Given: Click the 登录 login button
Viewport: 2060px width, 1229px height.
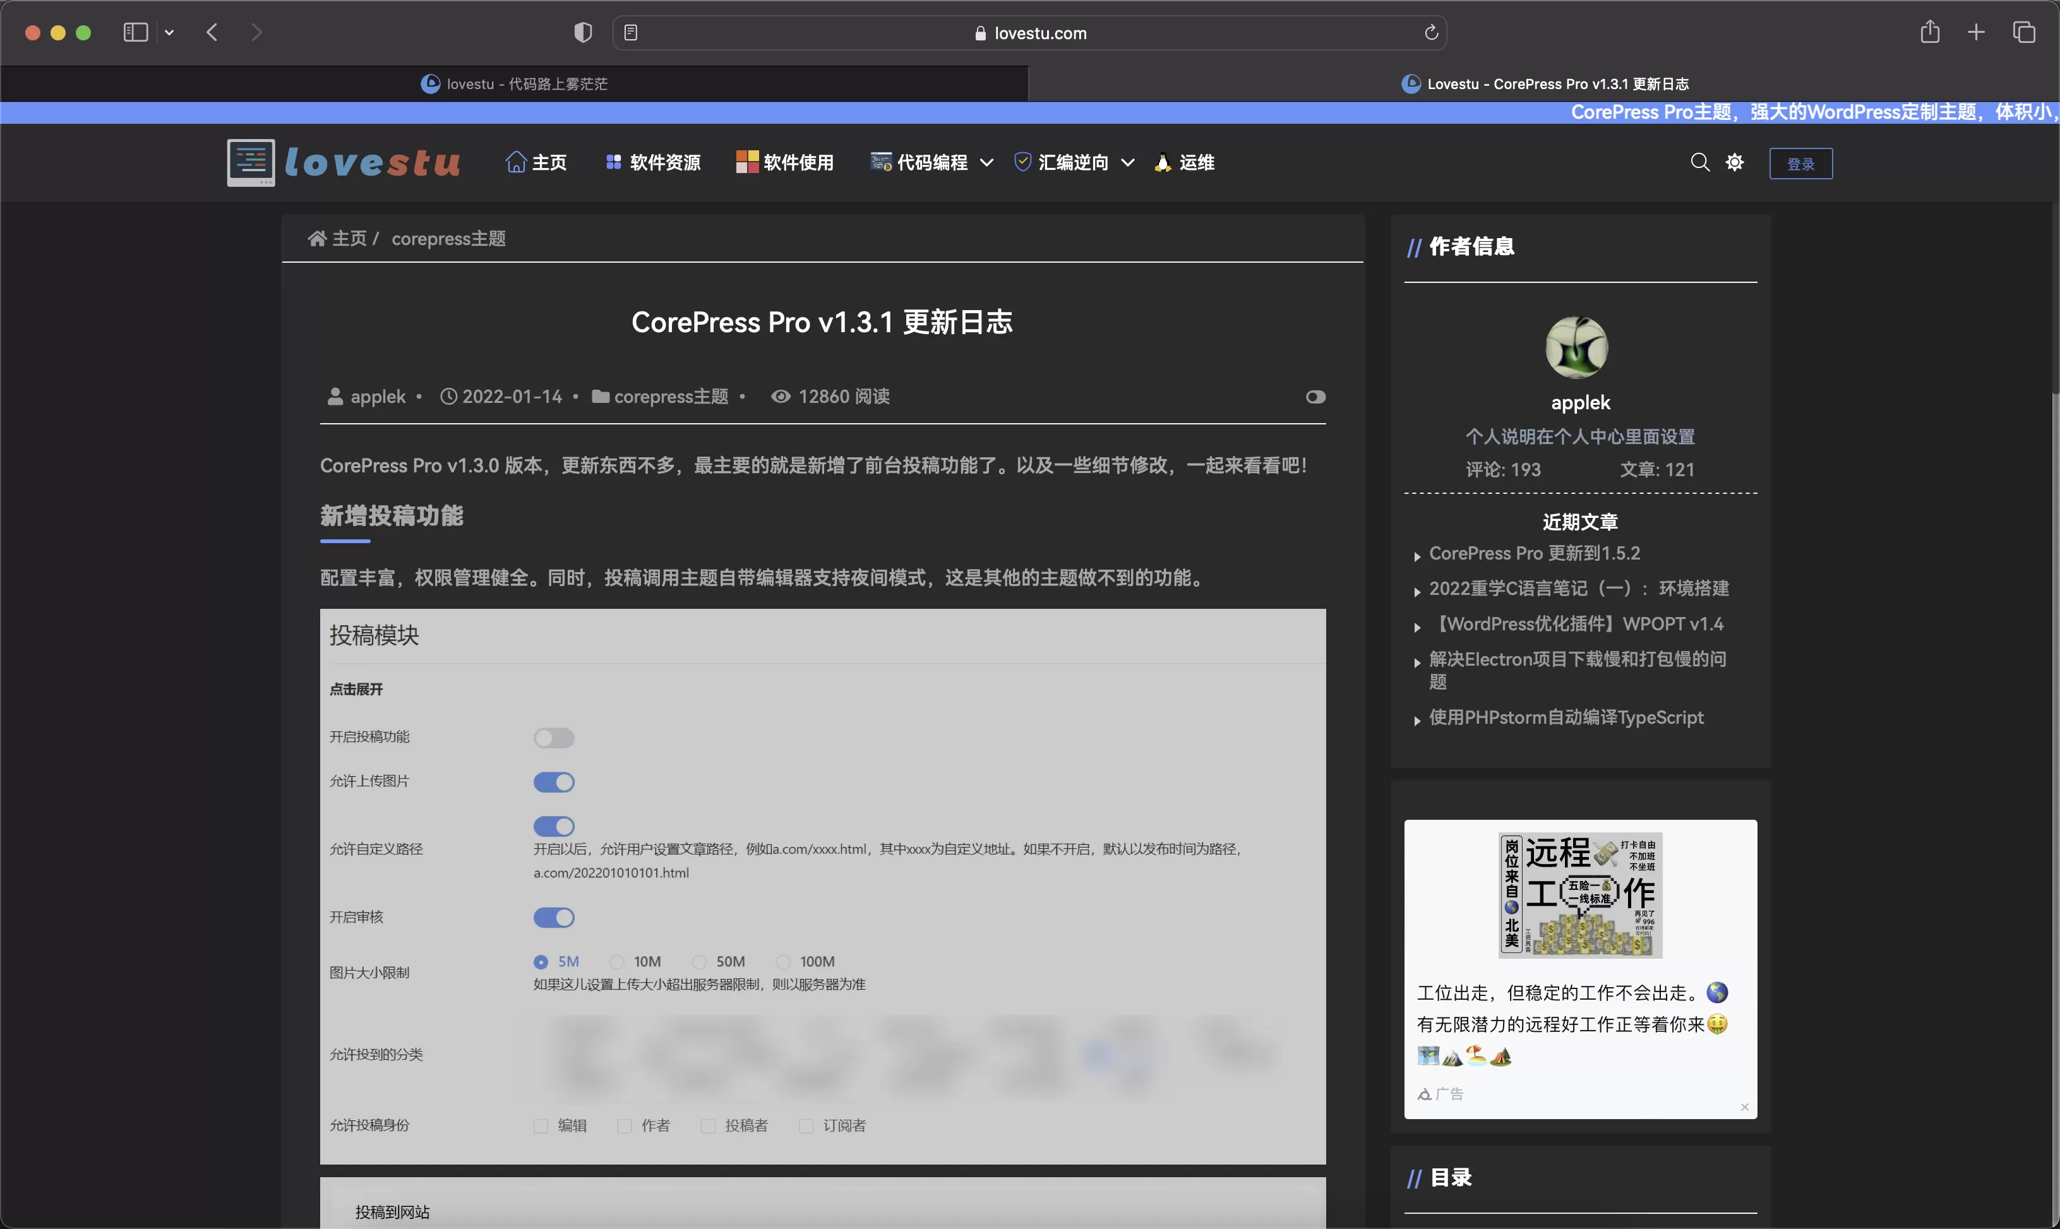Looking at the screenshot, I should coord(1801,163).
